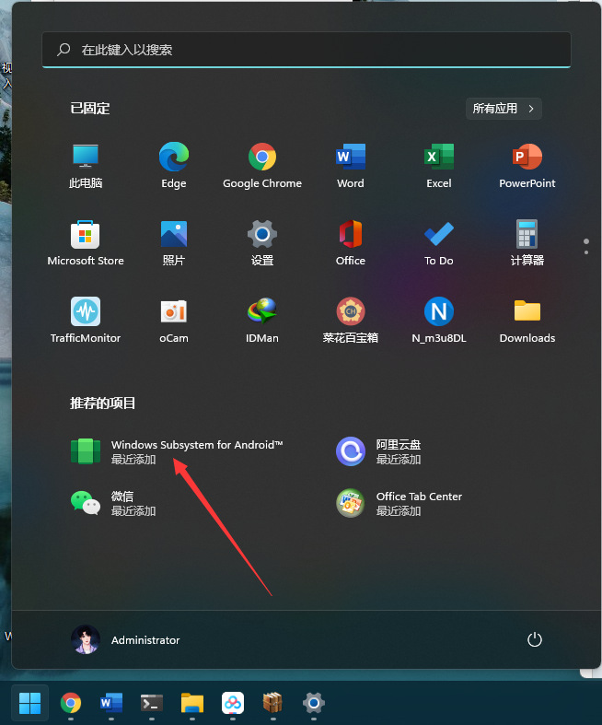Launch TrafficMonitor
The width and height of the screenshot is (602, 725).
[x=86, y=321]
